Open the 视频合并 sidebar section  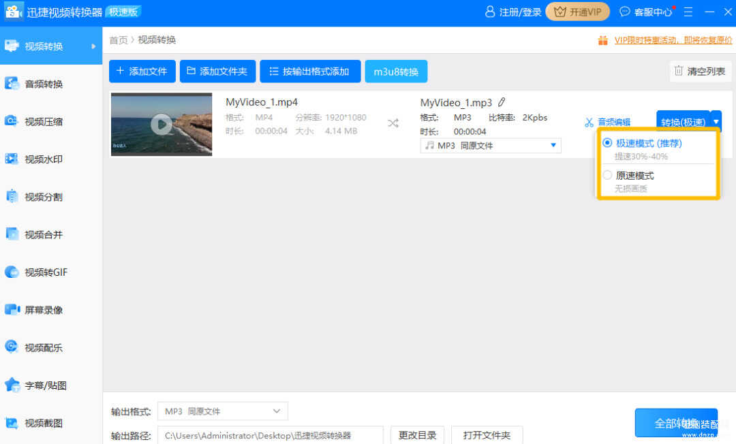(x=50, y=234)
